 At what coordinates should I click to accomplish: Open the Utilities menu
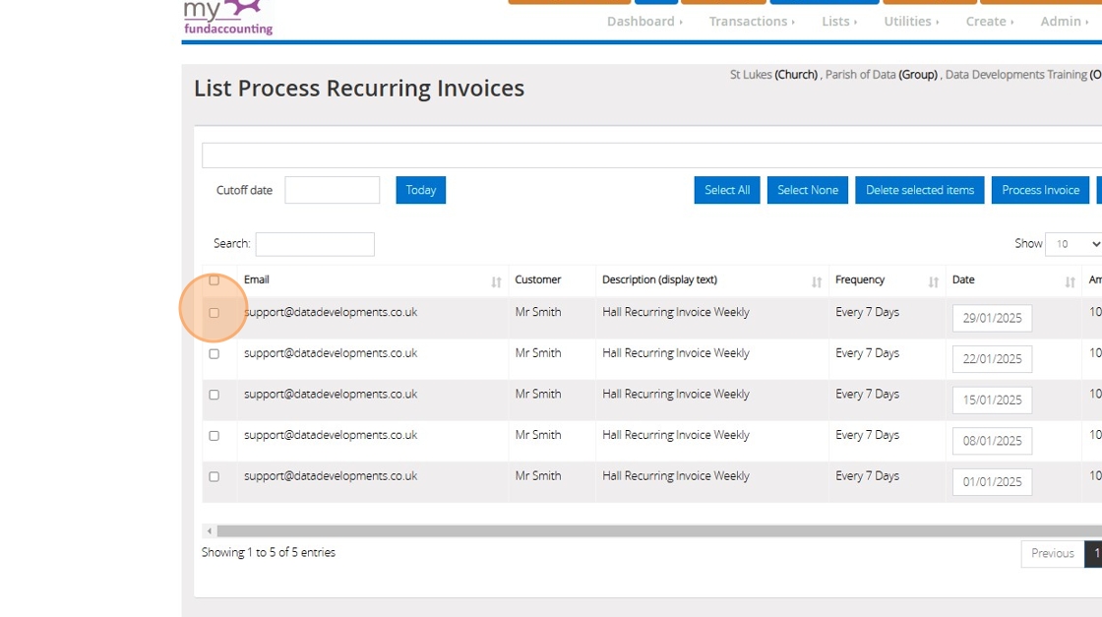click(x=910, y=22)
